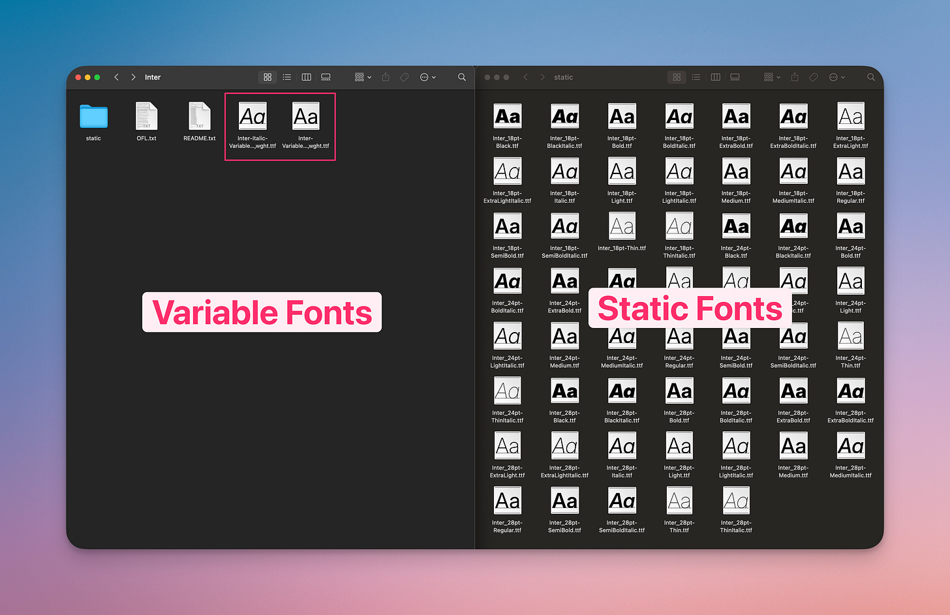Click the Inter_24pt-Regular.ttf file name
950x615 pixels.
pyautogui.click(x=679, y=362)
